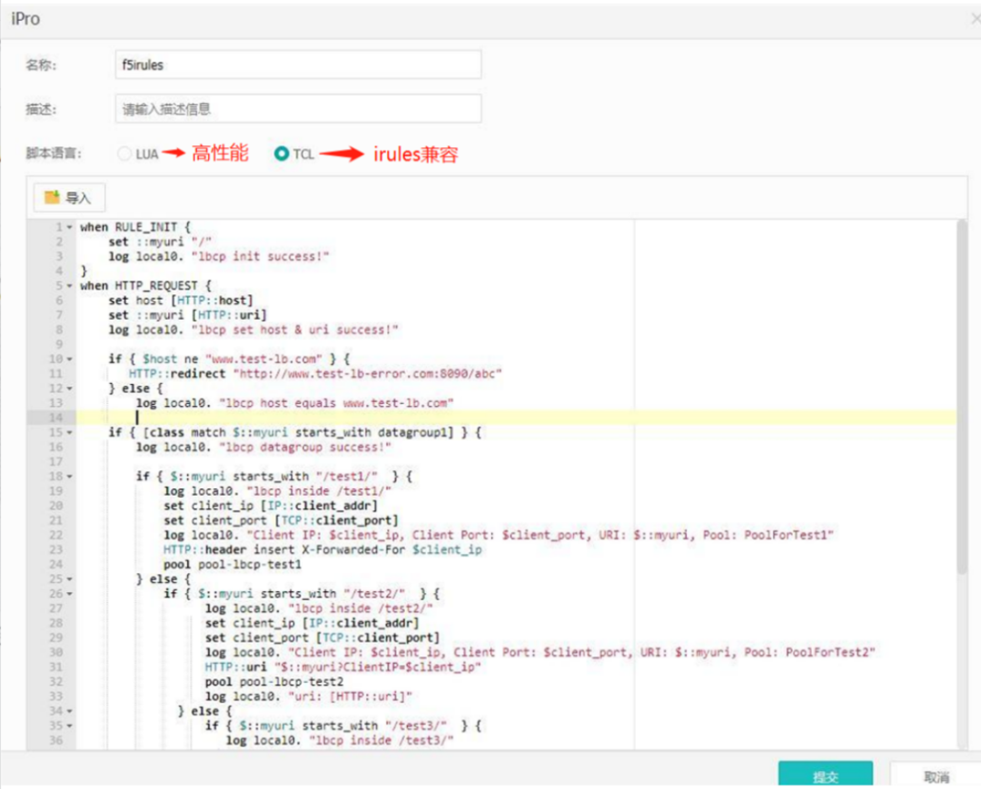The width and height of the screenshot is (981, 789).
Task: Collapse the fold arrow at line 5
Action: coord(69,286)
